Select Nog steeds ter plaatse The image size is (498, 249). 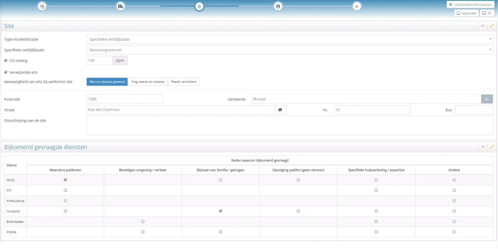click(148, 82)
